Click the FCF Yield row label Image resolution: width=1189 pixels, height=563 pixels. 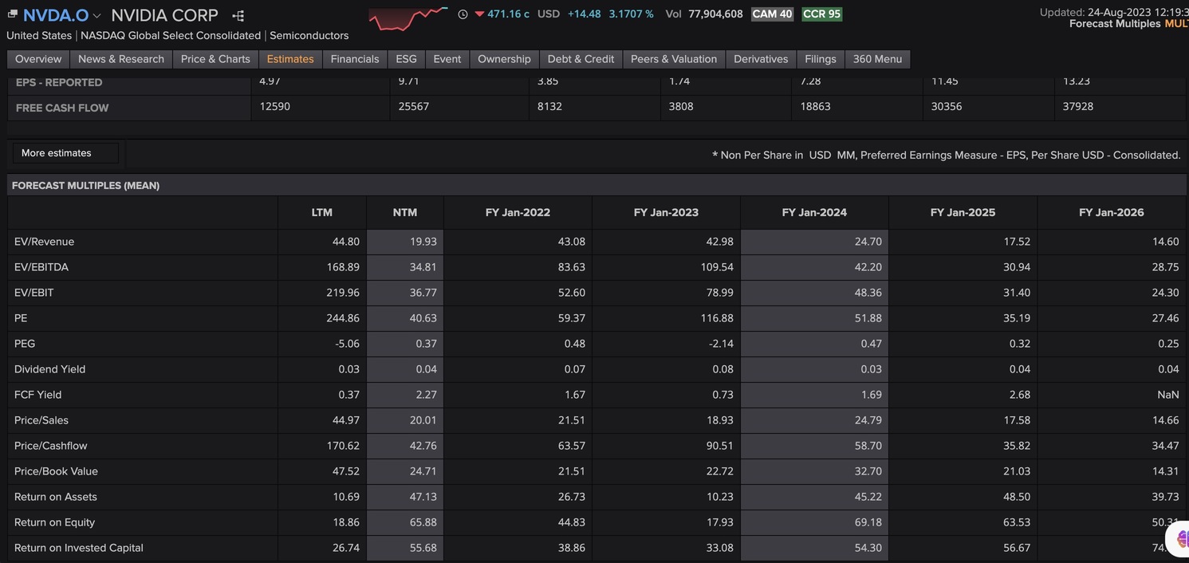click(x=37, y=395)
